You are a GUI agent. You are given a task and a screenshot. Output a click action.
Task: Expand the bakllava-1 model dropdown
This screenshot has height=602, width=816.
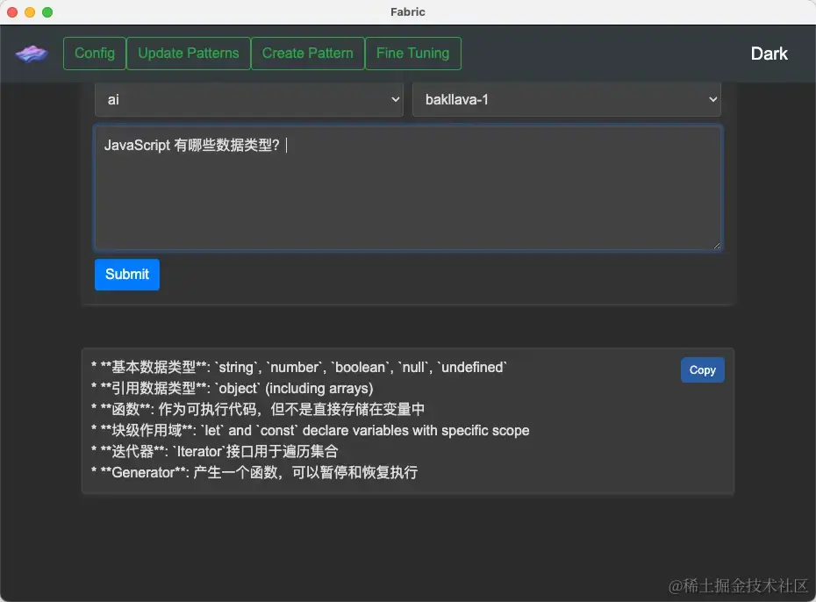566,99
